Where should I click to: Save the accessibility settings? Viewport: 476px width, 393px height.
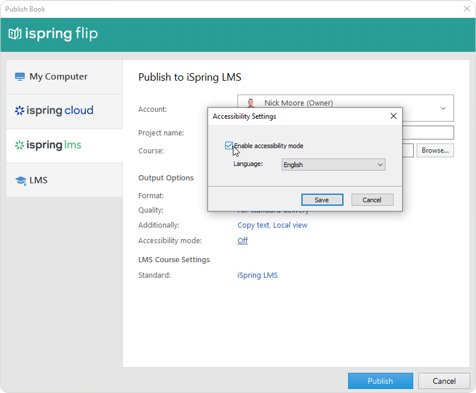coord(322,200)
